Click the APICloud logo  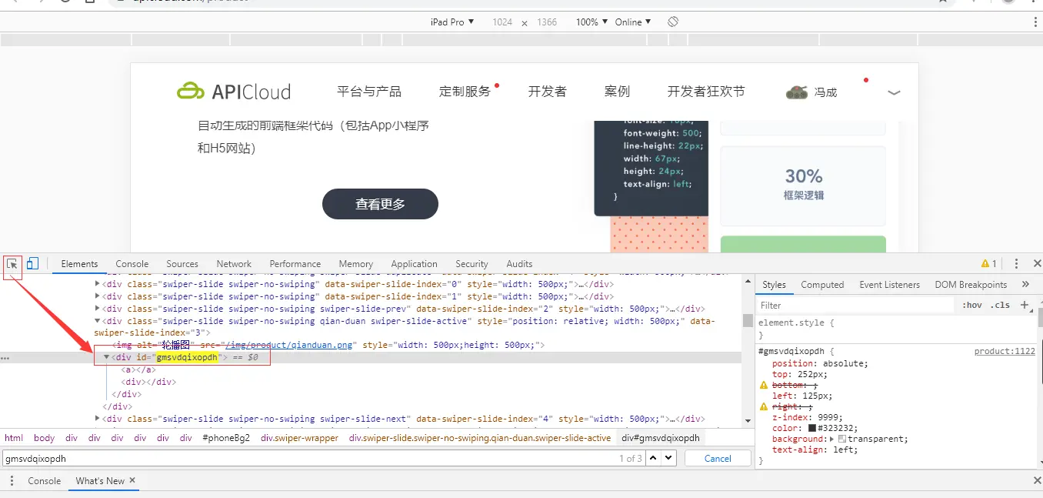click(234, 92)
